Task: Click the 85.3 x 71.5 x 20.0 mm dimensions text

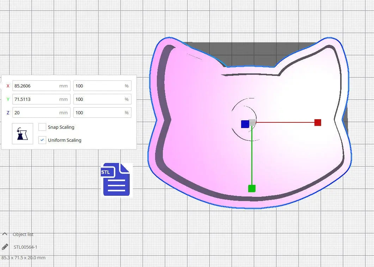Action: click(x=23, y=257)
